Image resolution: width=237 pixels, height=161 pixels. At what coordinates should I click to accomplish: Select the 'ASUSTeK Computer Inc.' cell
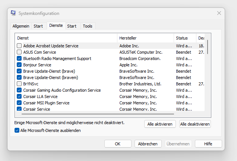(x=141, y=52)
